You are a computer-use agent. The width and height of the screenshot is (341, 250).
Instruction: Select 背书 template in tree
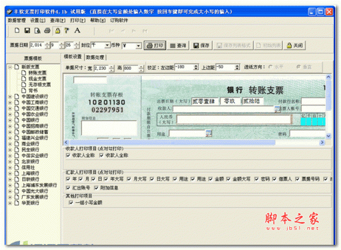tap(33, 91)
